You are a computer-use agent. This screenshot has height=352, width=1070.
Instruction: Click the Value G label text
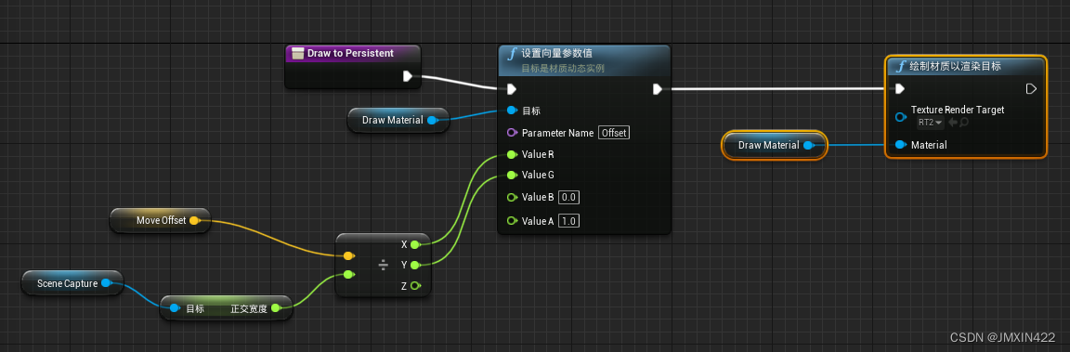[x=538, y=176]
